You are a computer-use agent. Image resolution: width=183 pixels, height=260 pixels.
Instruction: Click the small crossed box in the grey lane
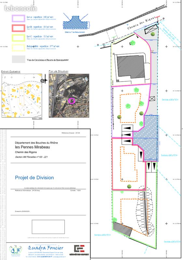[152, 99]
